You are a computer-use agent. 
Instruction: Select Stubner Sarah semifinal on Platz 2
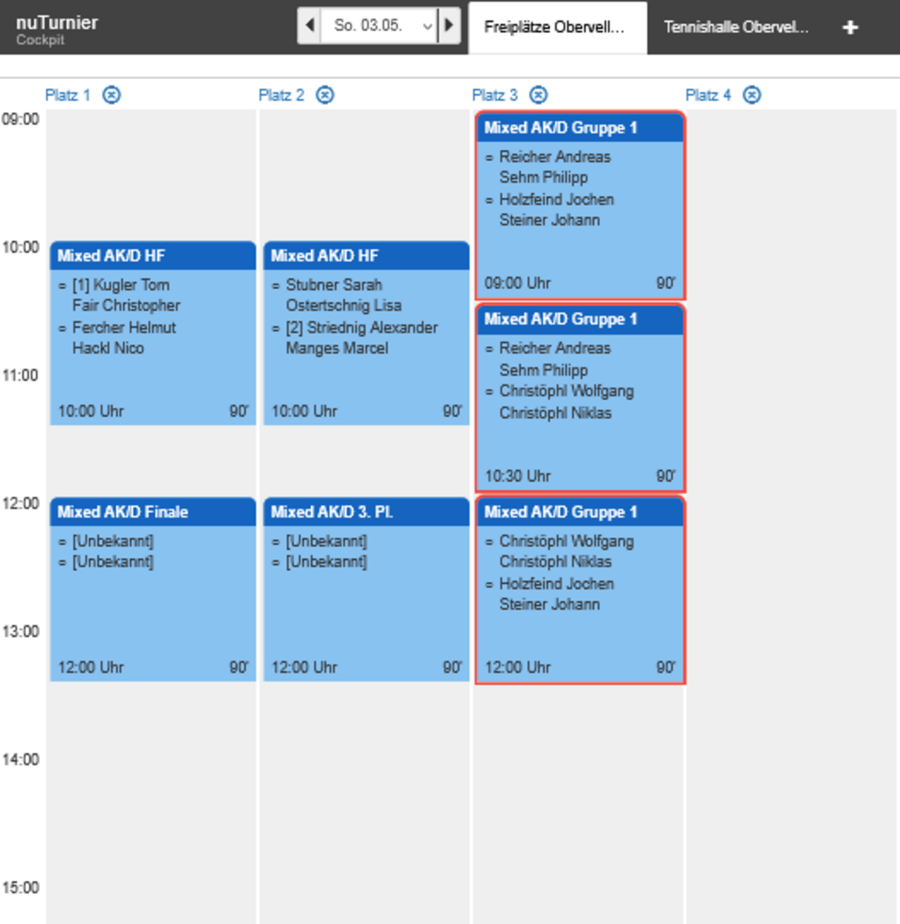coord(367,333)
